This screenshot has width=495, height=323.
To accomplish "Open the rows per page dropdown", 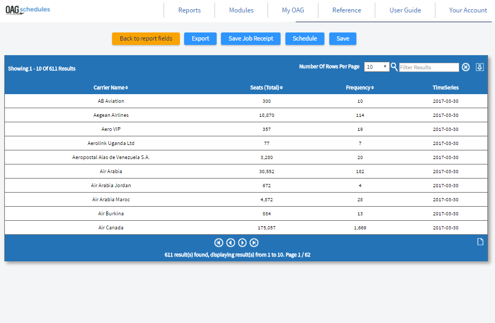I will (376, 67).
